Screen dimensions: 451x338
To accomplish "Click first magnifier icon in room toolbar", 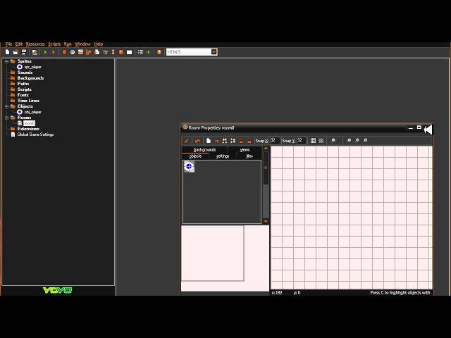I will click(350, 140).
